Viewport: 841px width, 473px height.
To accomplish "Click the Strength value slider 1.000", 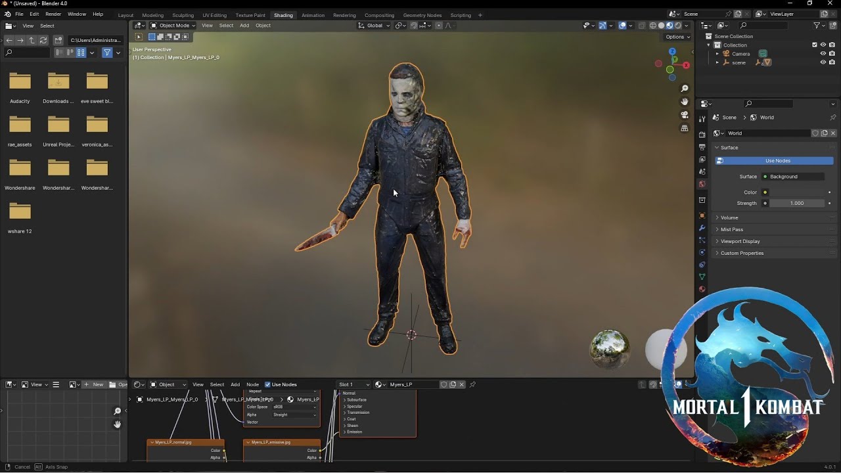I will 796,204.
